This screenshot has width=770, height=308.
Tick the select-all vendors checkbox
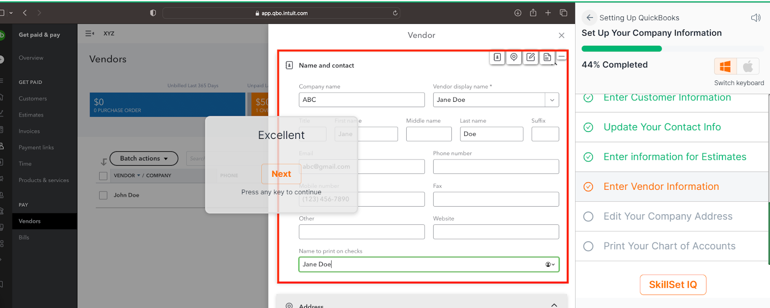click(x=103, y=176)
